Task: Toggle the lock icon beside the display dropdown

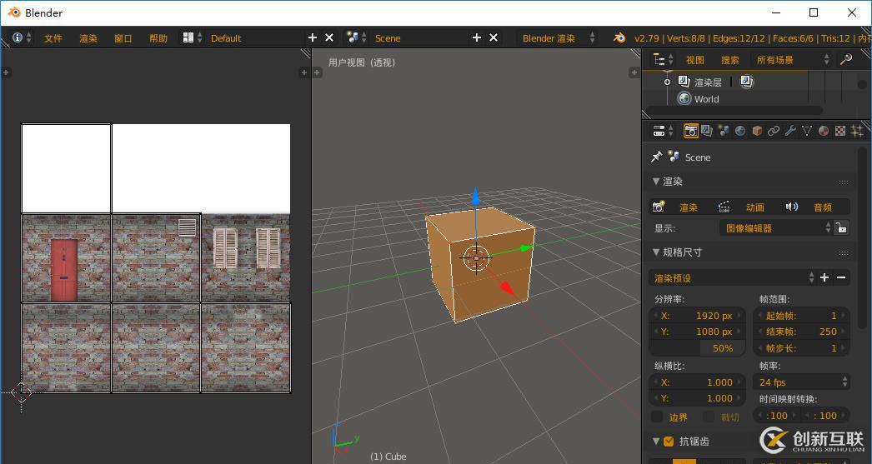Action: 842,227
